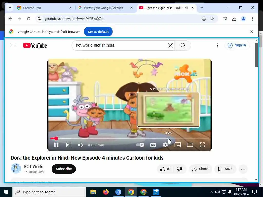Screen dimensions: 263x197
Task: Show hidden system tray icons
Action: tap(211, 192)
